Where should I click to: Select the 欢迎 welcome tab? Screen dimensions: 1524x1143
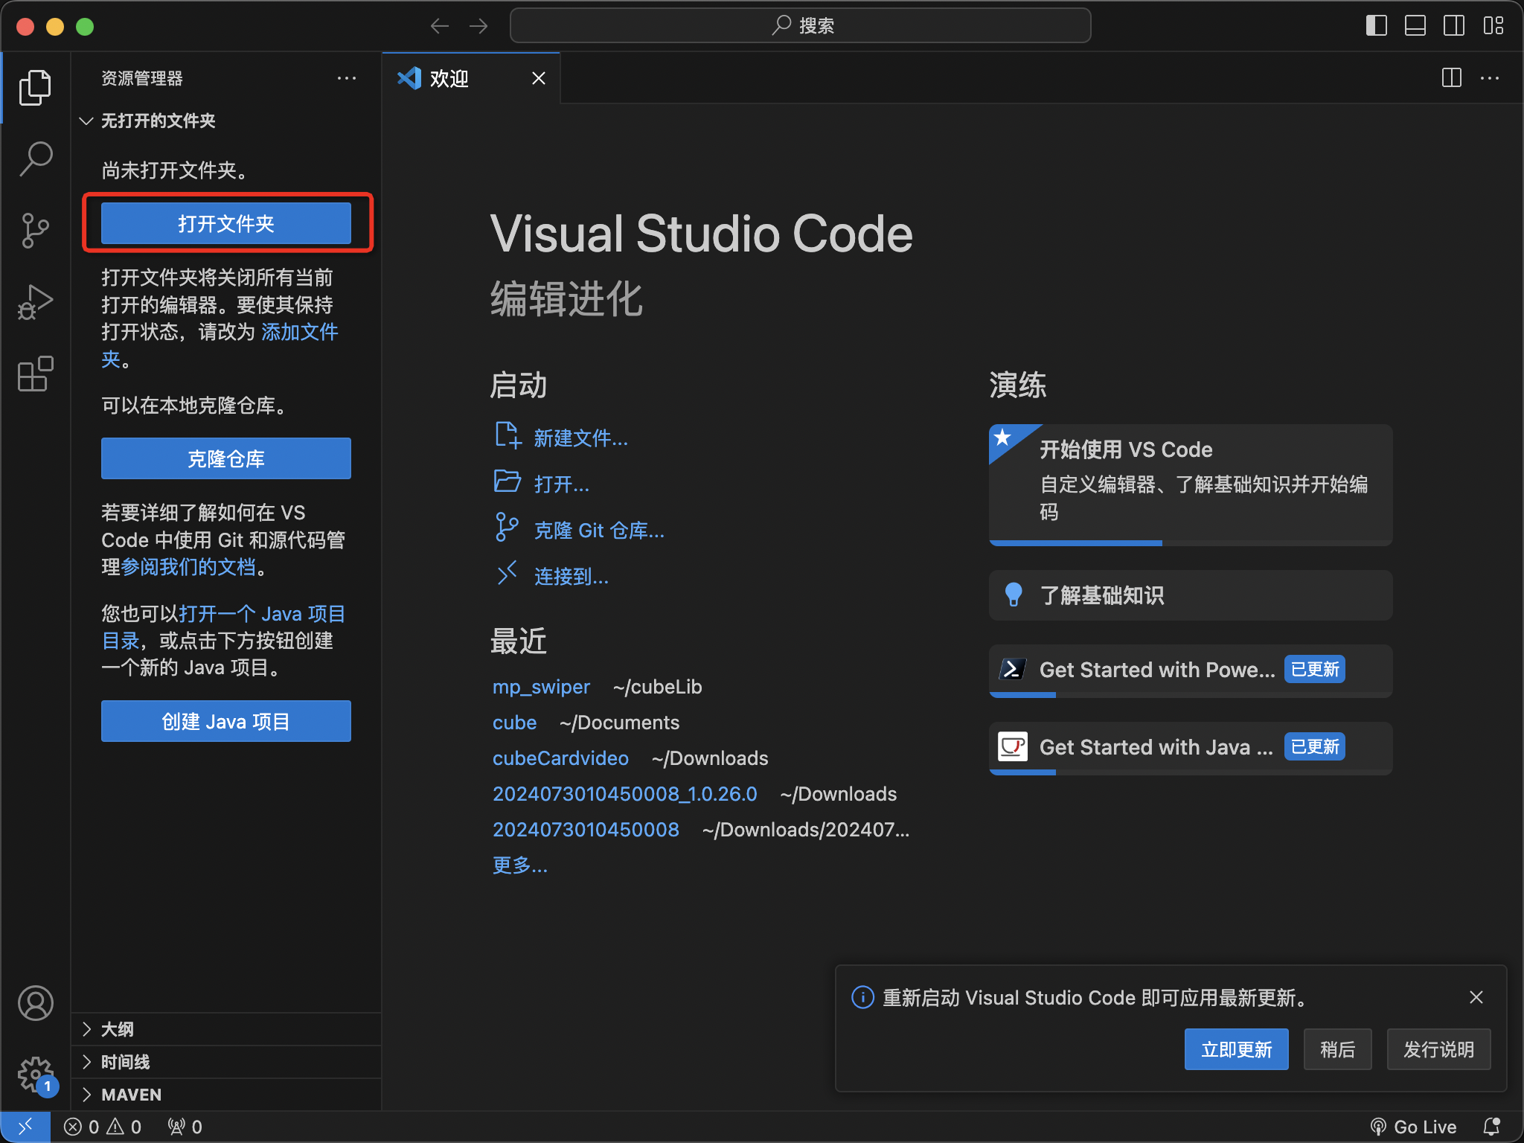point(449,78)
